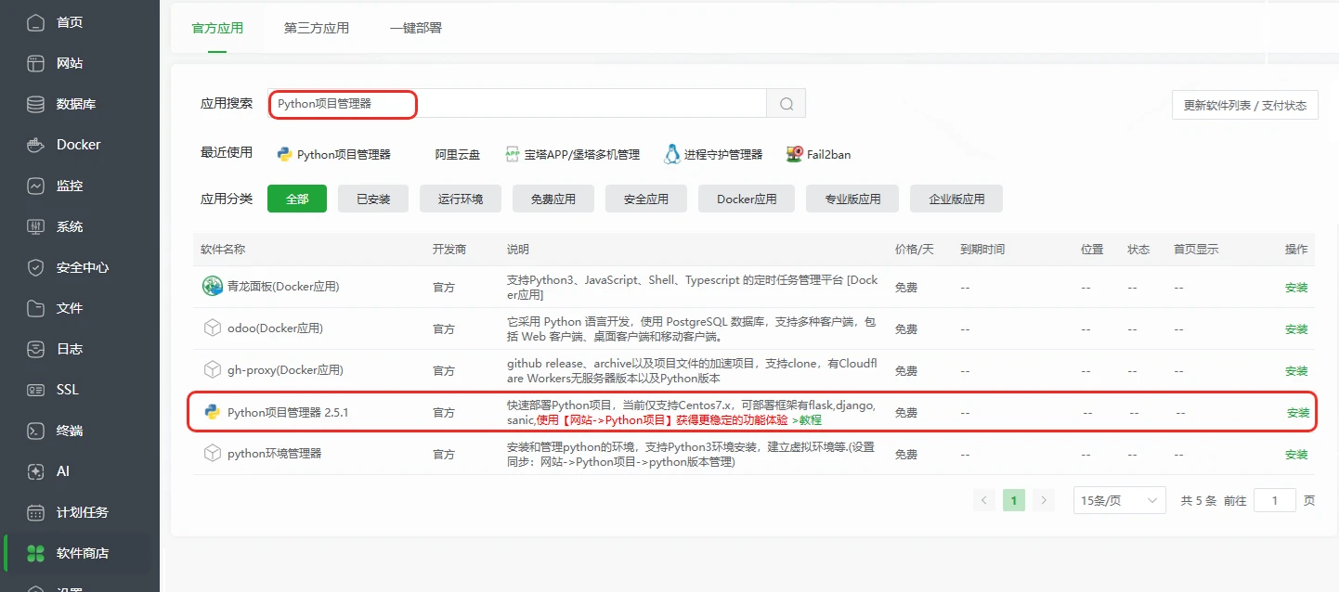Viewport: 1339px width, 592px height.
Task: Open the 系统 system sidebar icon
Action: [35, 226]
